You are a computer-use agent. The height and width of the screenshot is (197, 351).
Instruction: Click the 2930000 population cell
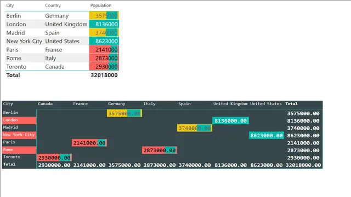(x=104, y=67)
